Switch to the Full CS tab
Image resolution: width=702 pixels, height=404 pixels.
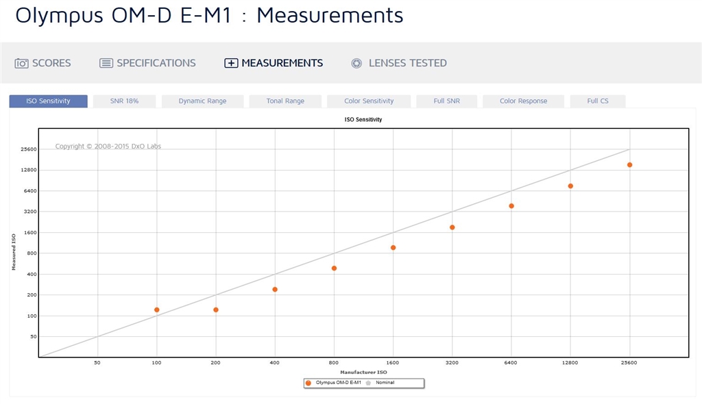[598, 101]
